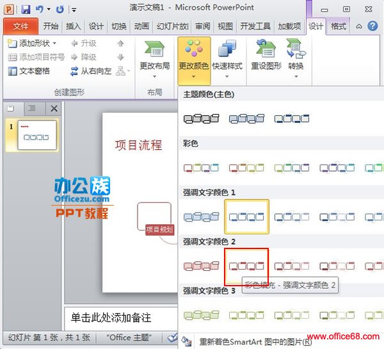Select fourth 强调文字颜色 1 swatch
Screen dimensions: 384x349
(337, 216)
